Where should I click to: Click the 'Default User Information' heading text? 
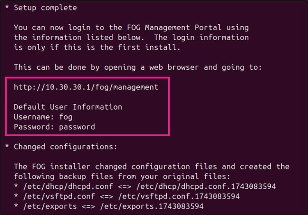tap(68, 107)
